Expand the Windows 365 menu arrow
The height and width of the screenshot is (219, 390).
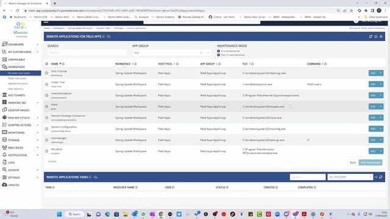tap(38, 103)
